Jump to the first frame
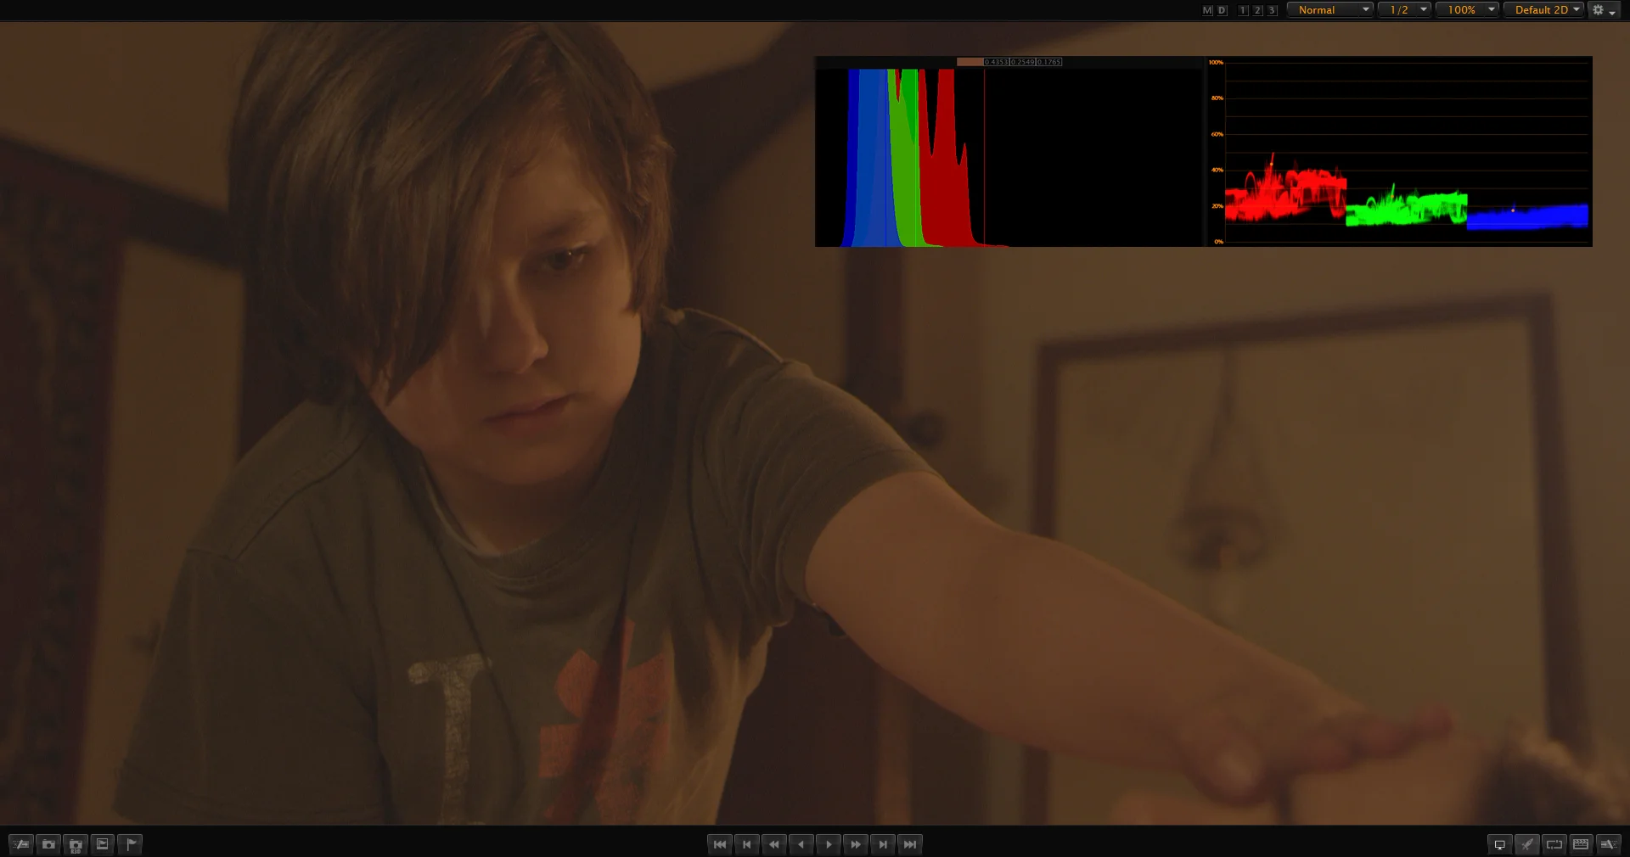The width and height of the screenshot is (1630, 857). [x=720, y=844]
